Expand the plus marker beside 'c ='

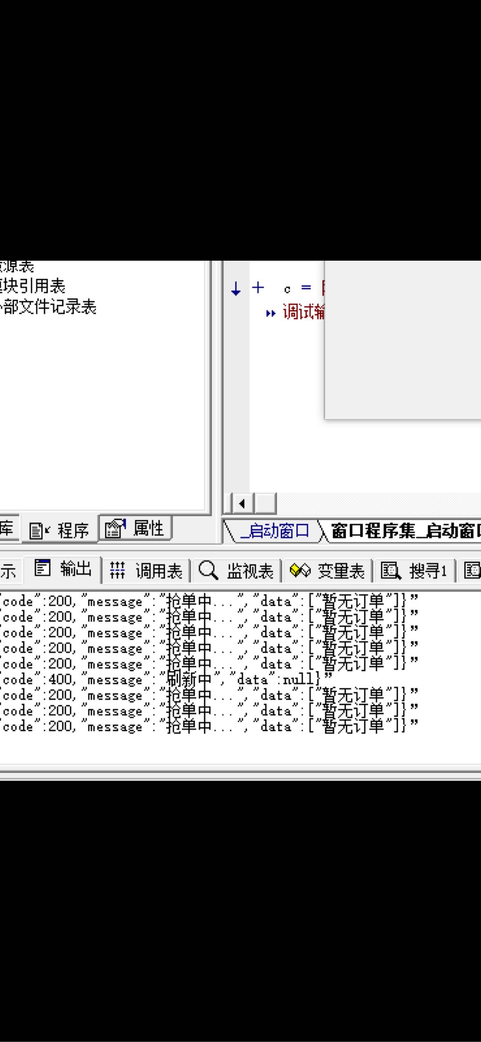point(258,288)
